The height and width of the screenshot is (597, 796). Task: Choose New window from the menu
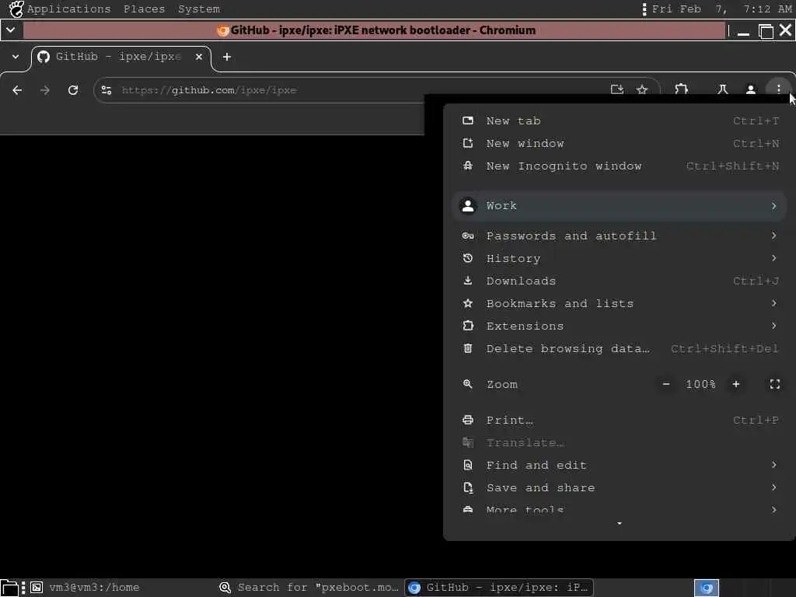(x=620, y=144)
